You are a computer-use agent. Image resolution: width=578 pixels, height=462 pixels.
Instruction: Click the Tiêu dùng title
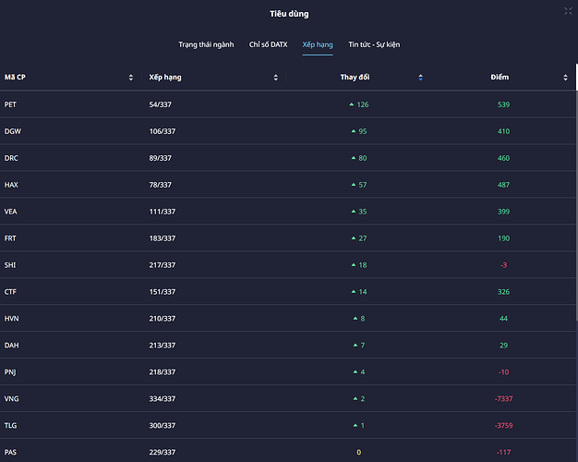point(289,14)
